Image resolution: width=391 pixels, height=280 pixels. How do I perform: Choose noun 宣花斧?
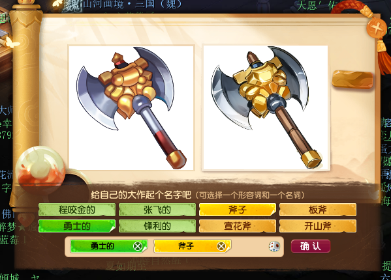[238, 226]
